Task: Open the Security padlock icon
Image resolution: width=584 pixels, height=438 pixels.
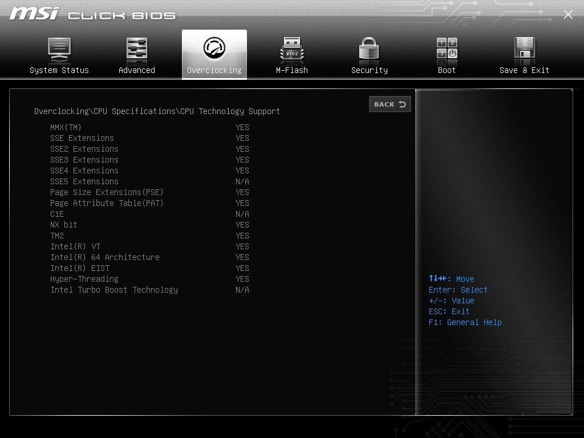Action: [x=369, y=49]
